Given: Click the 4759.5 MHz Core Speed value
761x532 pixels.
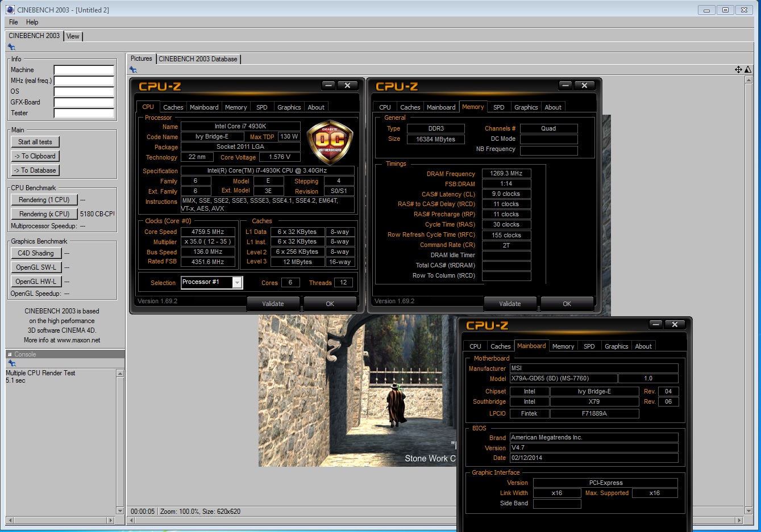Looking at the screenshot, I should 207,232.
